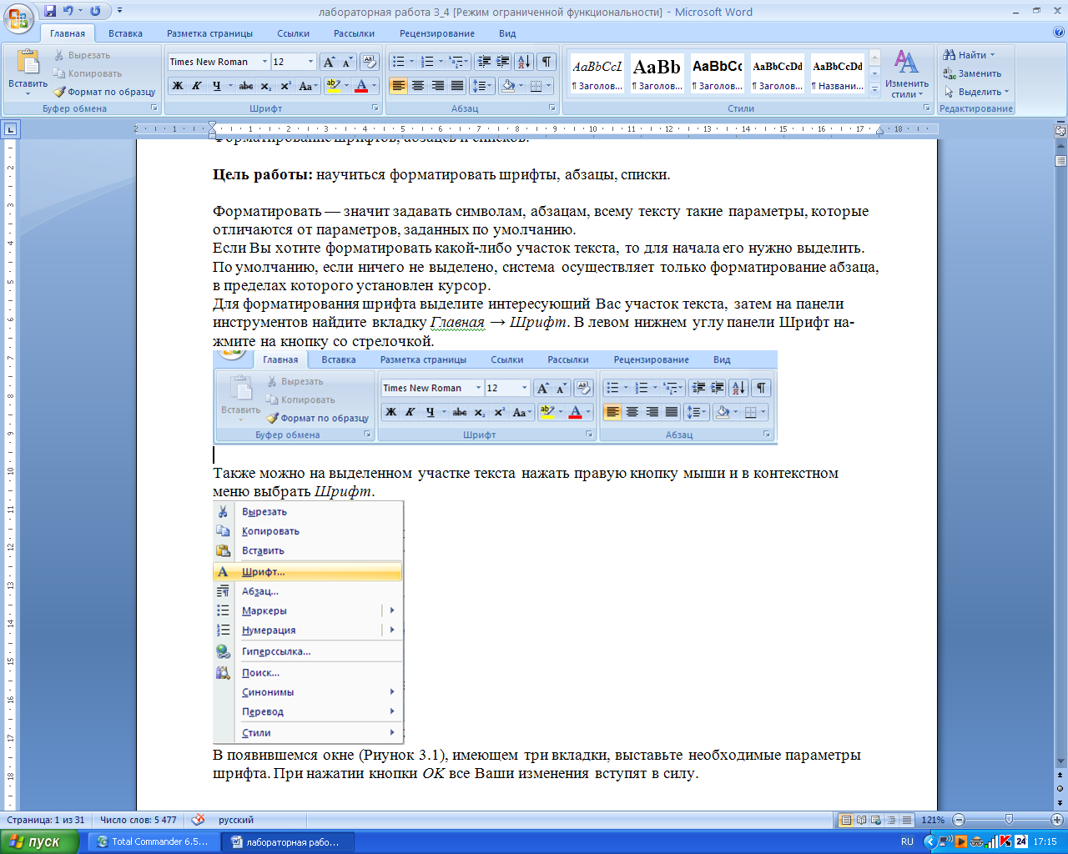The image size is (1068, 854).
Task: Open the Рецензирование tab of the top ribbon
Action: point(436,33)
